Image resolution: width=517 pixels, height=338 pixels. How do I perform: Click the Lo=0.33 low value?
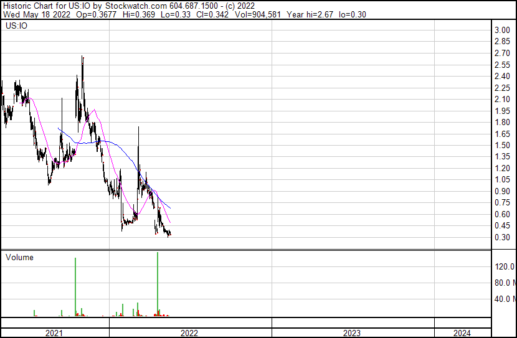tap(176, 14)
